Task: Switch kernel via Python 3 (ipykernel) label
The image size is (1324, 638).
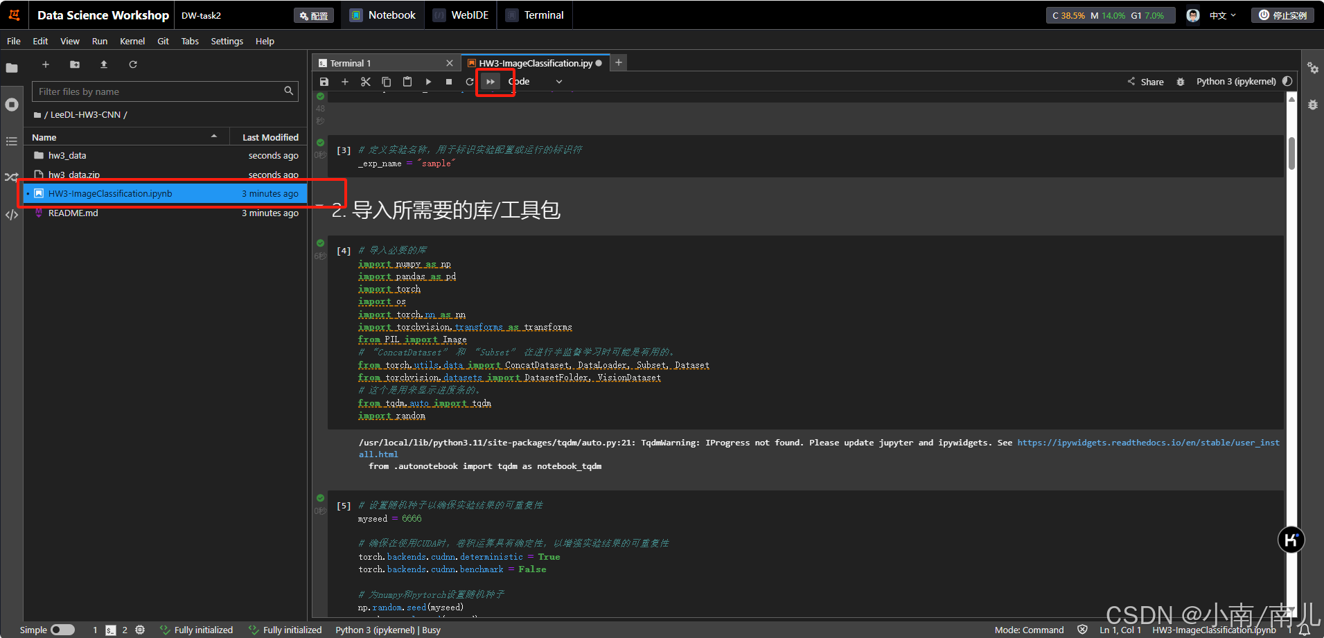Action: pos(1236,82)
